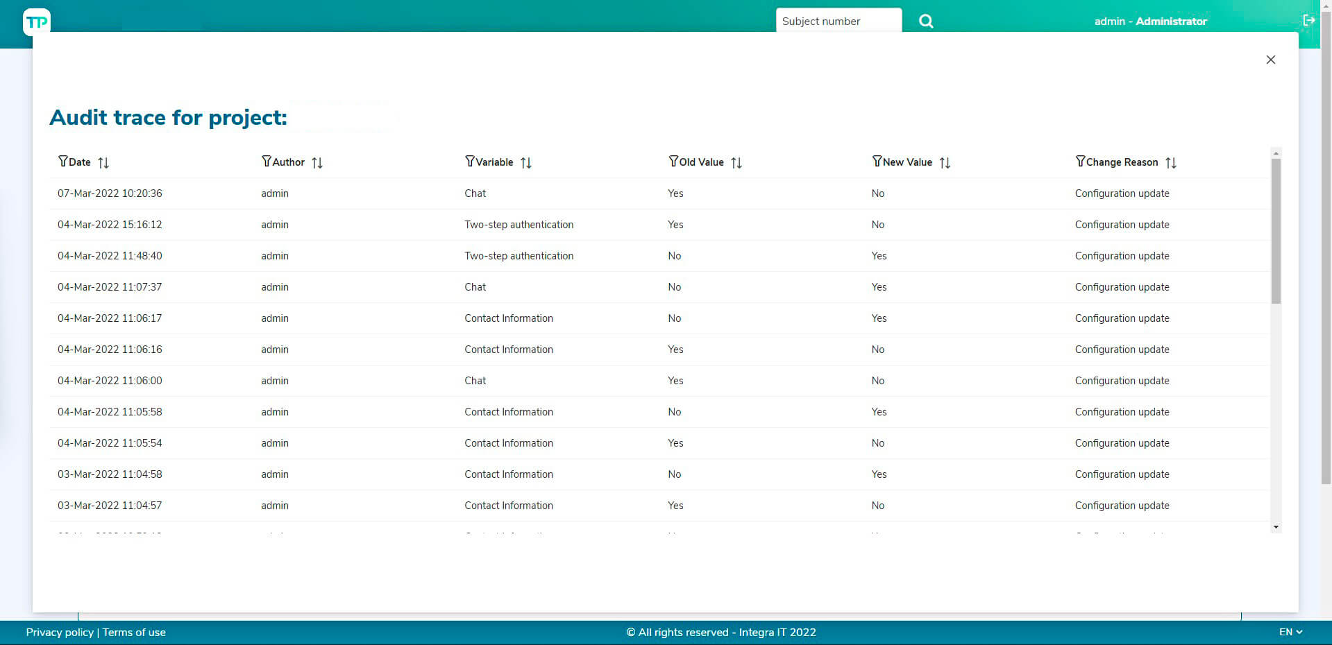Open the Terms of use link
This screenshot has width=1332, height=645.
point(134,633)
